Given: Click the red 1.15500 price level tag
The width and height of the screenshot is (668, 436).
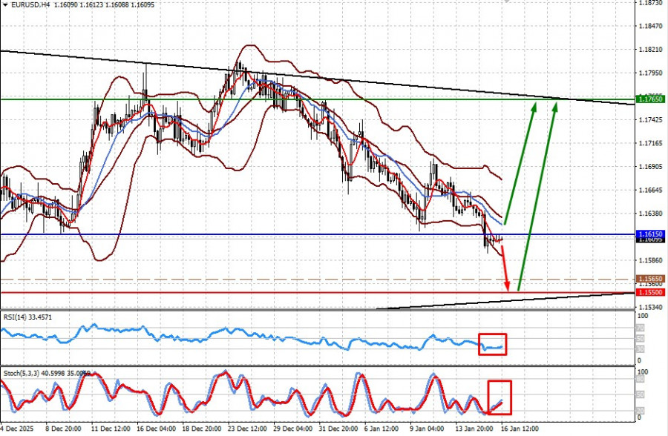Looking at the screenshot, I should [650, 293].
